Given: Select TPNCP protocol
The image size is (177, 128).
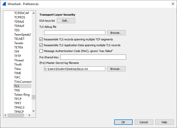Looking at the screenshot, I should coord(19,112).
